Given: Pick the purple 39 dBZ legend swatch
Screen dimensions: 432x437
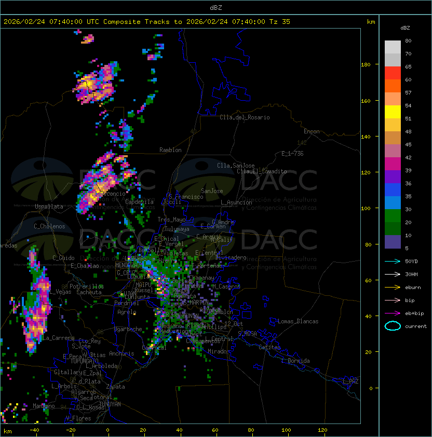Looking at the screenshot, I should point(393,177).
